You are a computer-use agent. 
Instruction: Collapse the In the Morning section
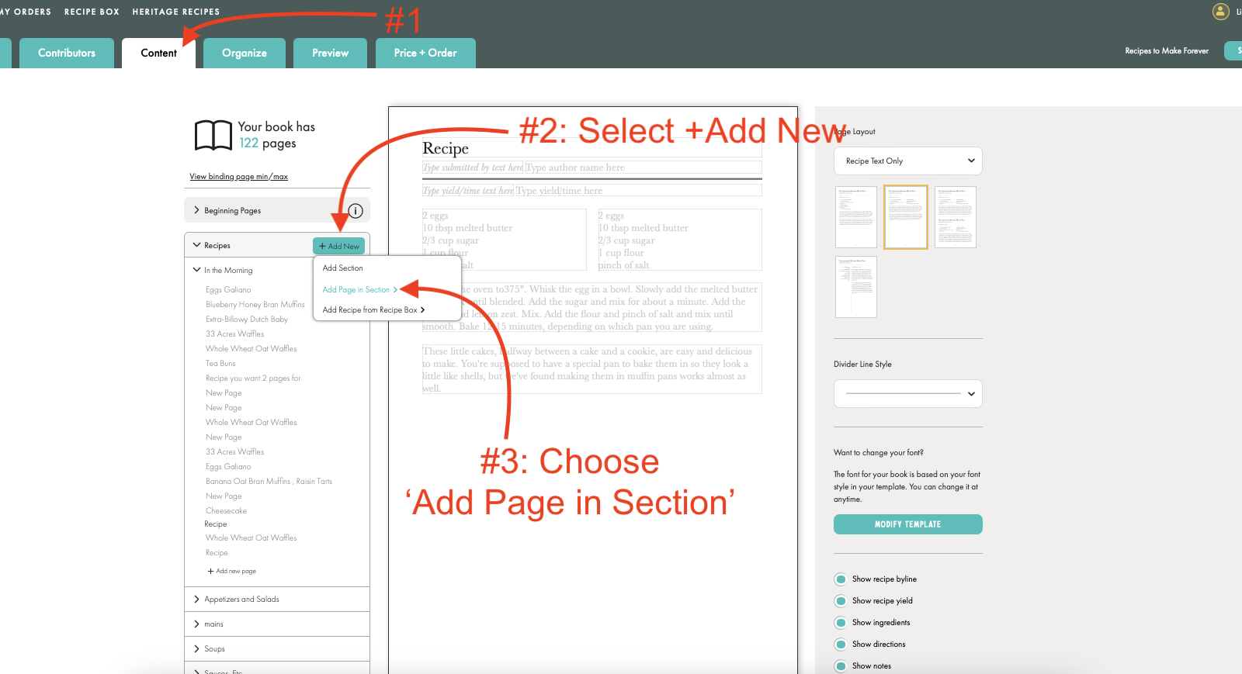[x=197, y=270]
